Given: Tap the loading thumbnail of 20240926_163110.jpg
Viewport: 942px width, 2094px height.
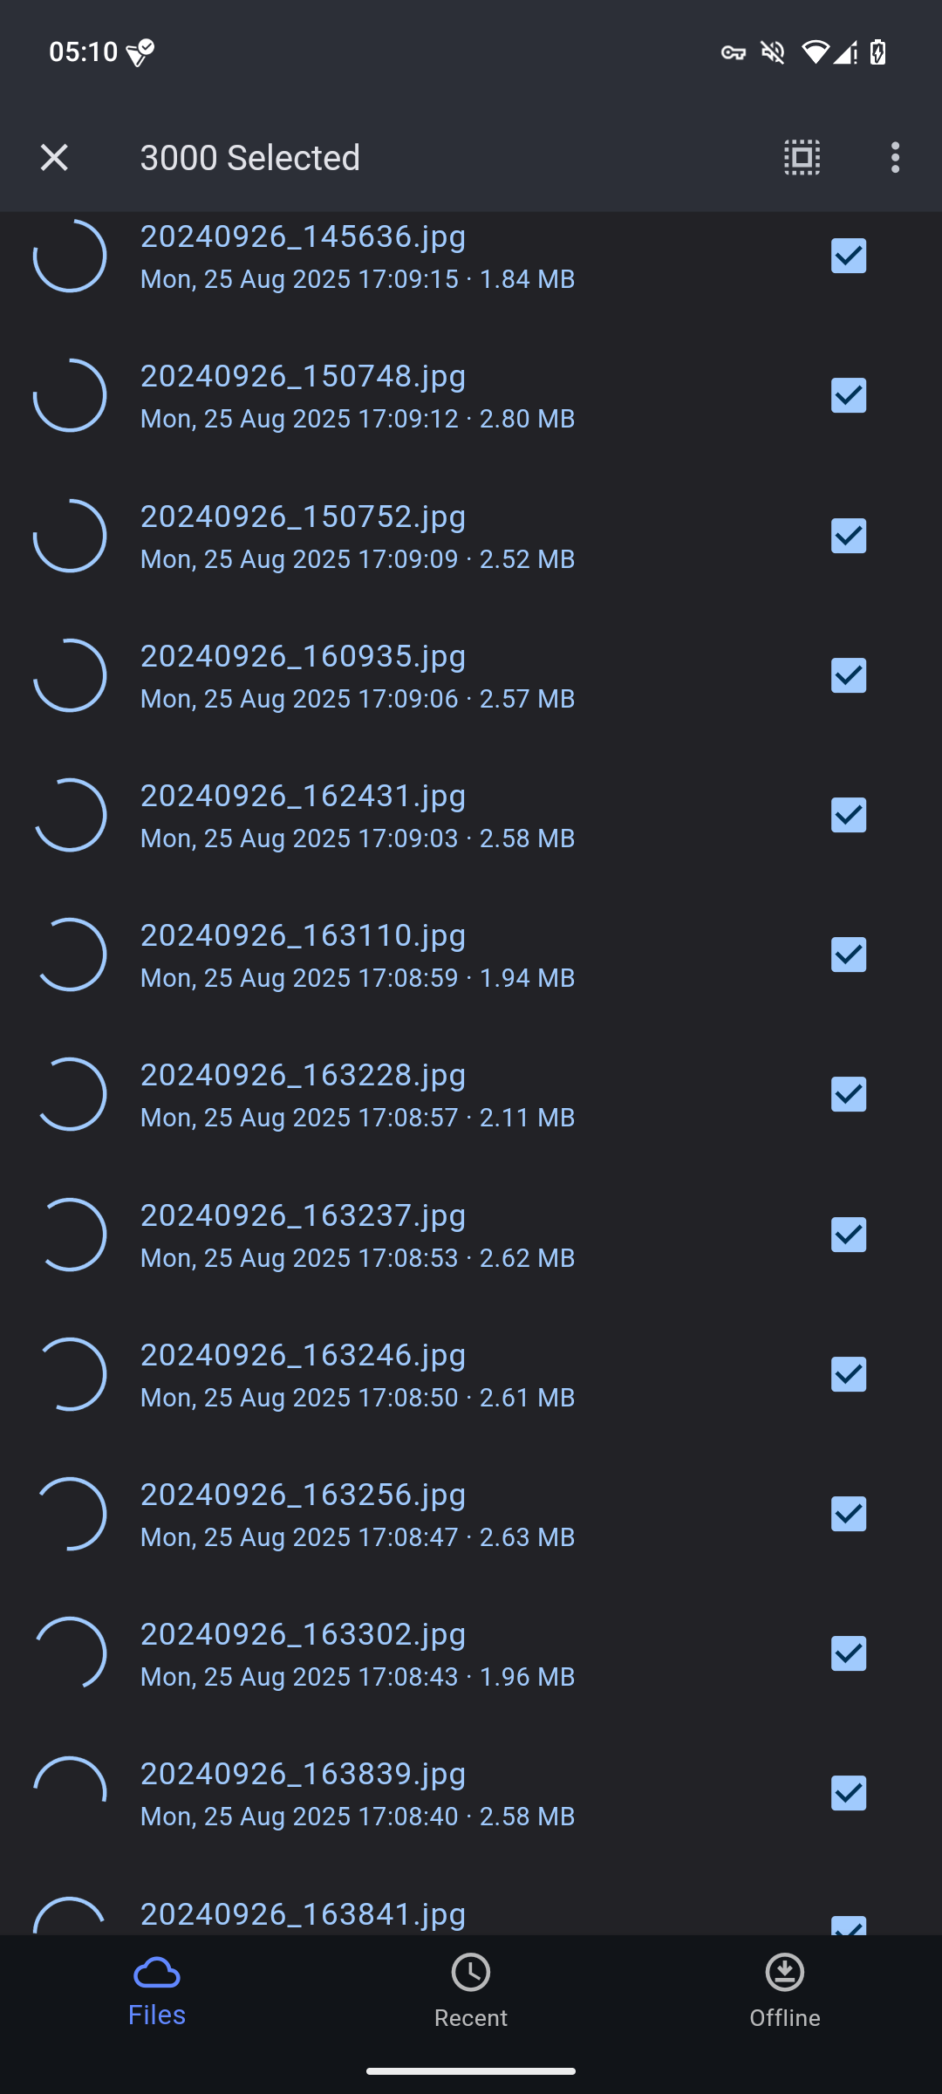Looking at the screenshot, I should click(70, 955).
